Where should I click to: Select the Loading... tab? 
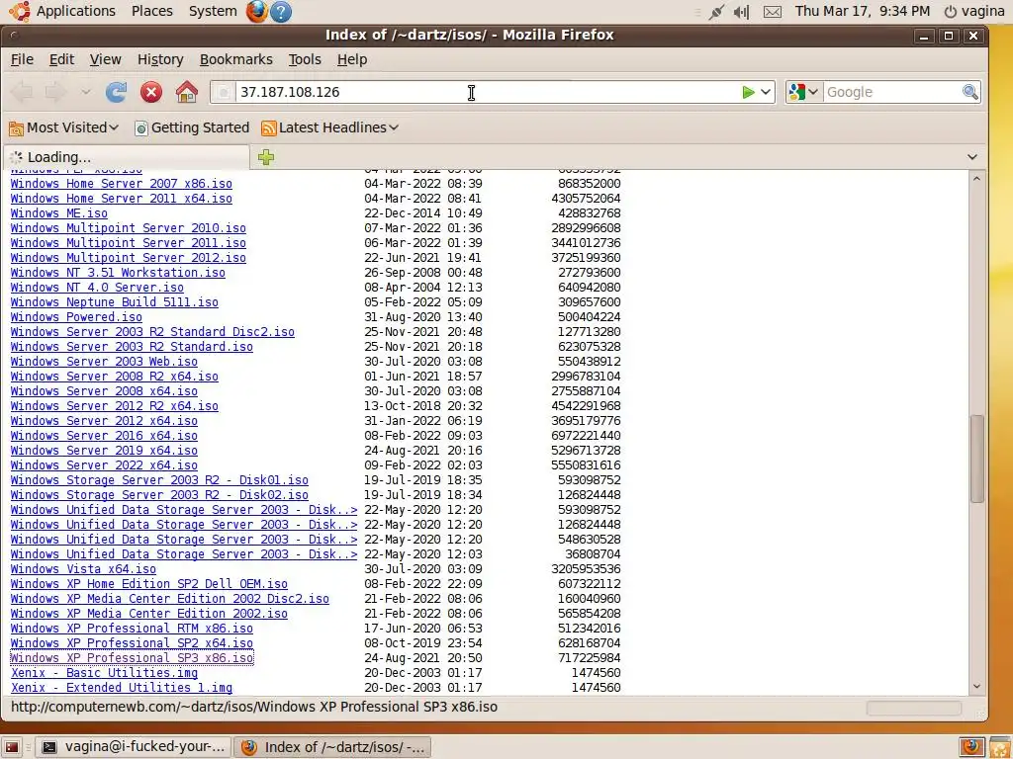click(x=127, y=157)
